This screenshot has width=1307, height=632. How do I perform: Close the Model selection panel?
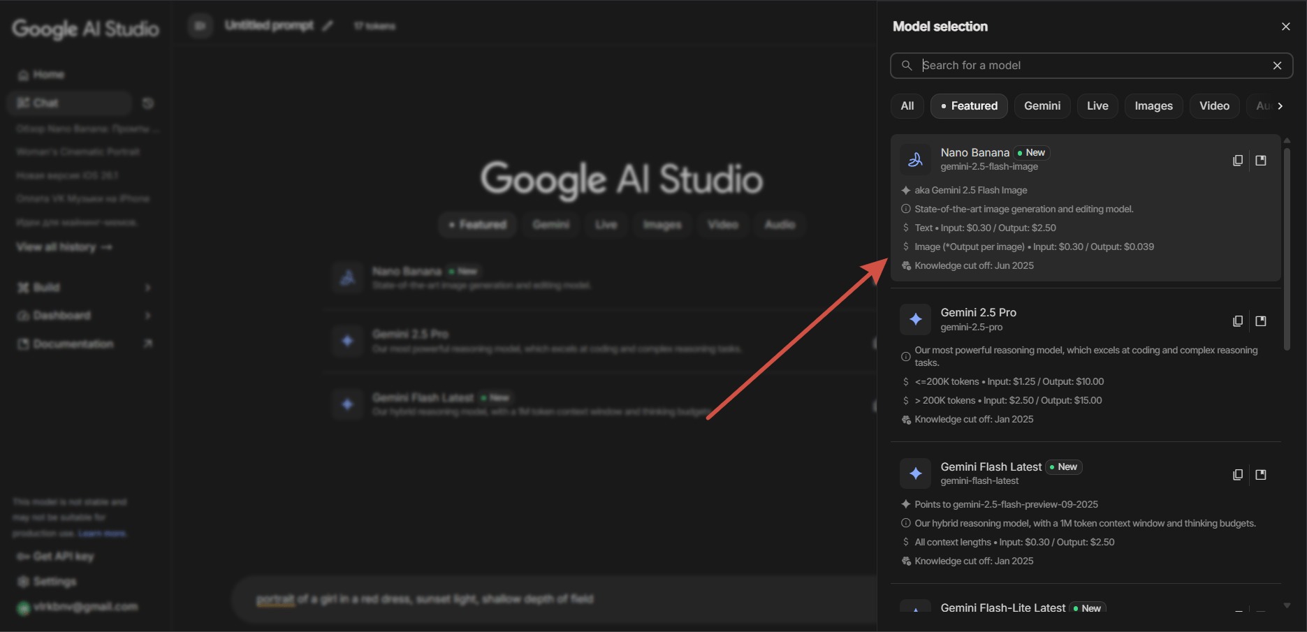(x=1286, y=27)
